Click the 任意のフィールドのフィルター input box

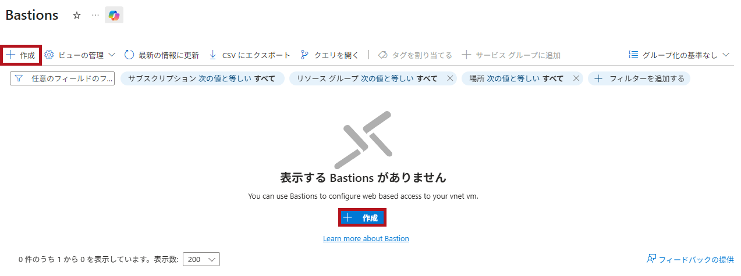point(62,78)
